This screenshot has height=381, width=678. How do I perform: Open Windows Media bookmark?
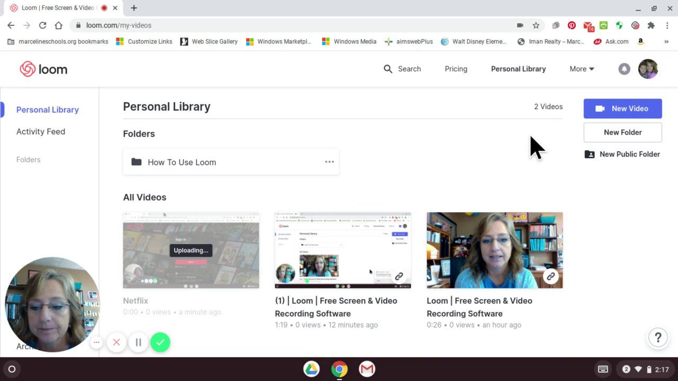point(349,41)
